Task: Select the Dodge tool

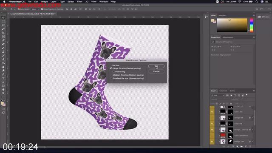Action: pos(3,71)
